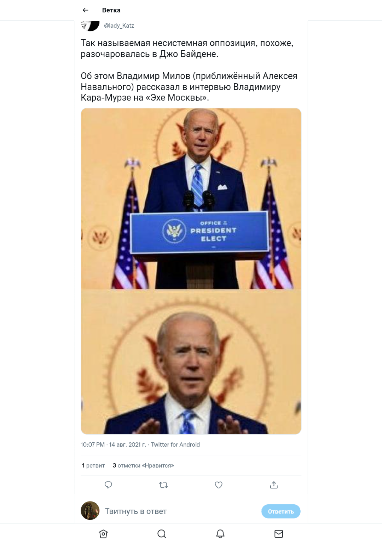The width and height of the screenshot is (382, 544).
Task: Open the Home icon in the bottom bar
Action: pos(103,534)
